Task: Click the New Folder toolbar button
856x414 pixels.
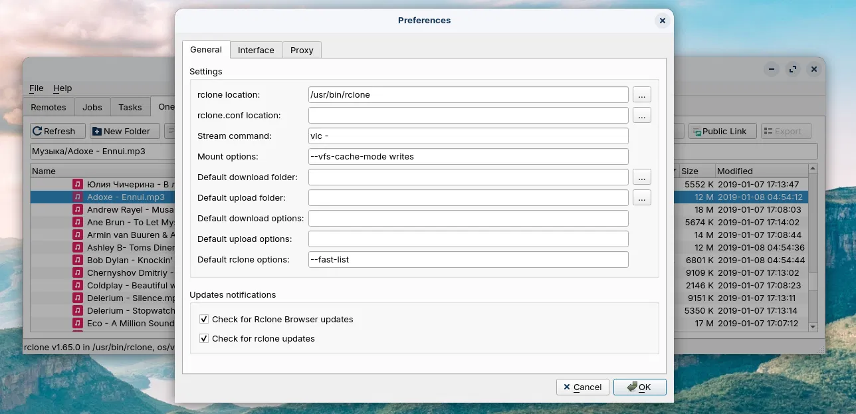Action: [125, 131]
